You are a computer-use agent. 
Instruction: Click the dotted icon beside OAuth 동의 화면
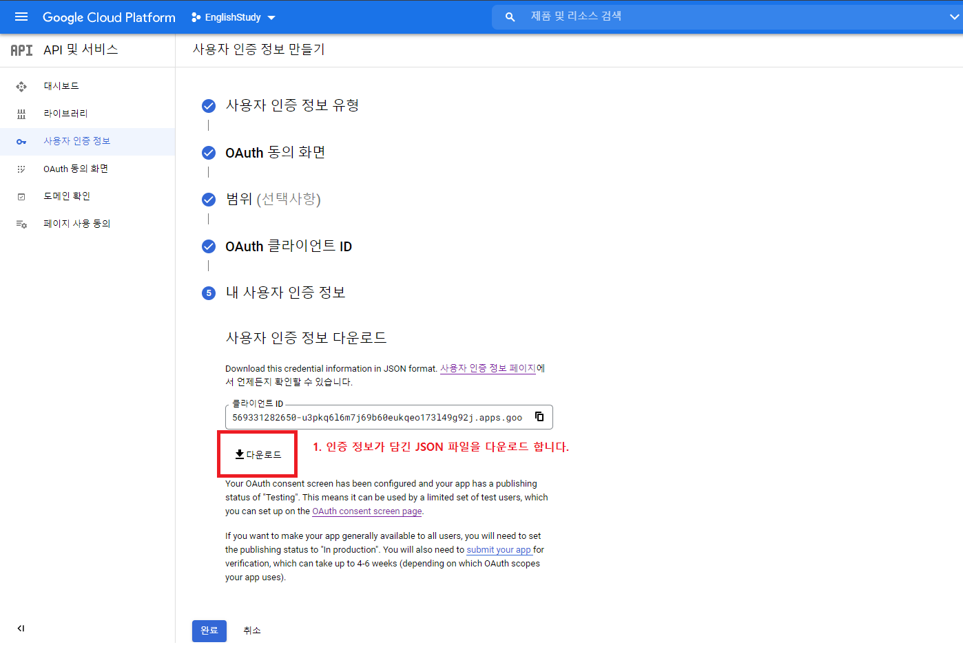click(21, 169)
